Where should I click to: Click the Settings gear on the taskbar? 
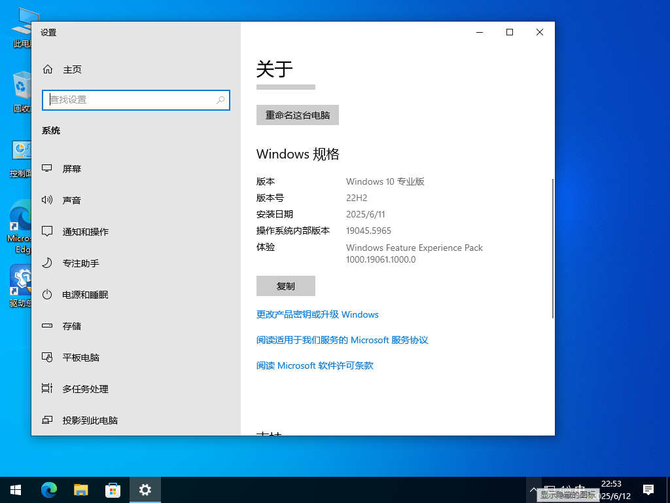pyautogui.click(x=145, y=490)
